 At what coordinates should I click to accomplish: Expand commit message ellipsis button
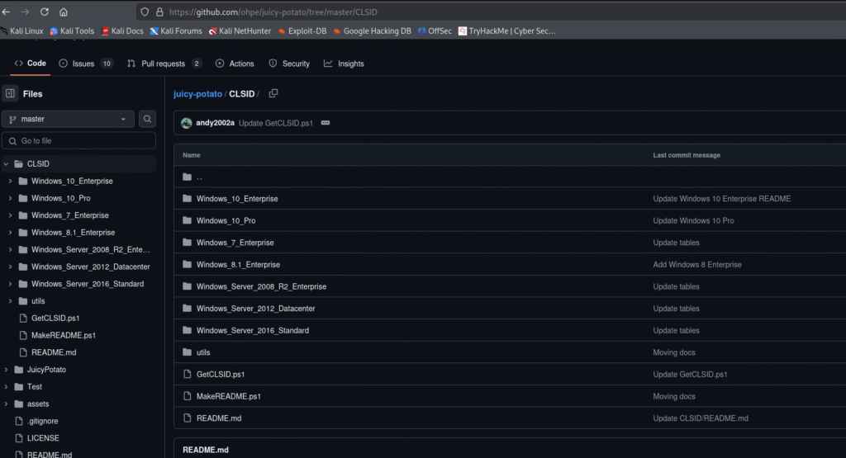325,123
